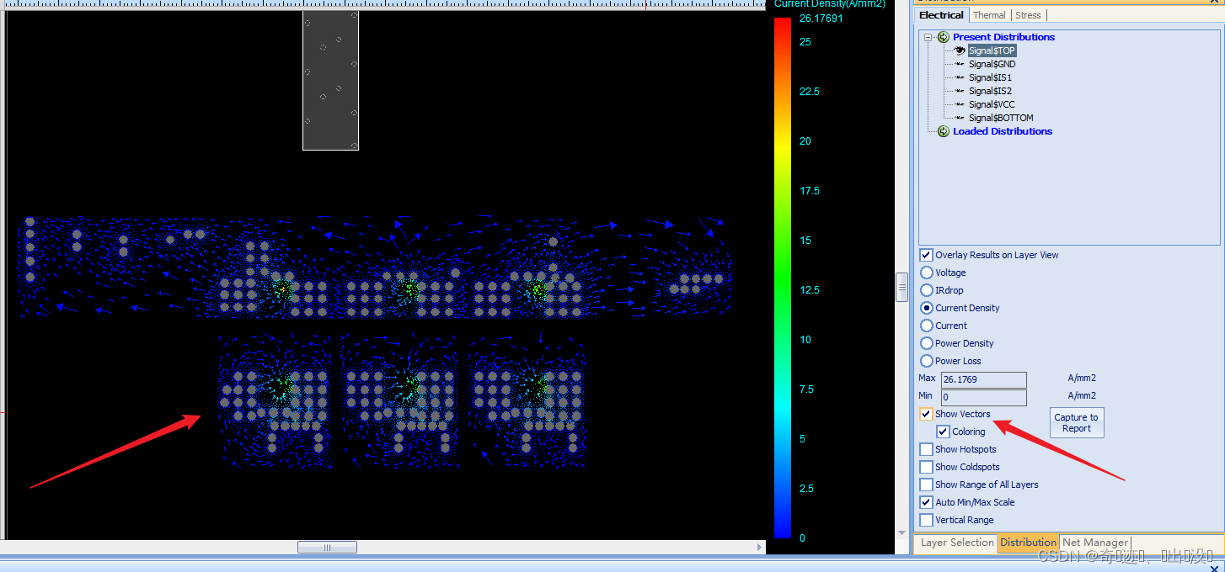Select the Power Density radio button
The height and width of the screenshot is (572, 1225).
[x=927, y=343]
